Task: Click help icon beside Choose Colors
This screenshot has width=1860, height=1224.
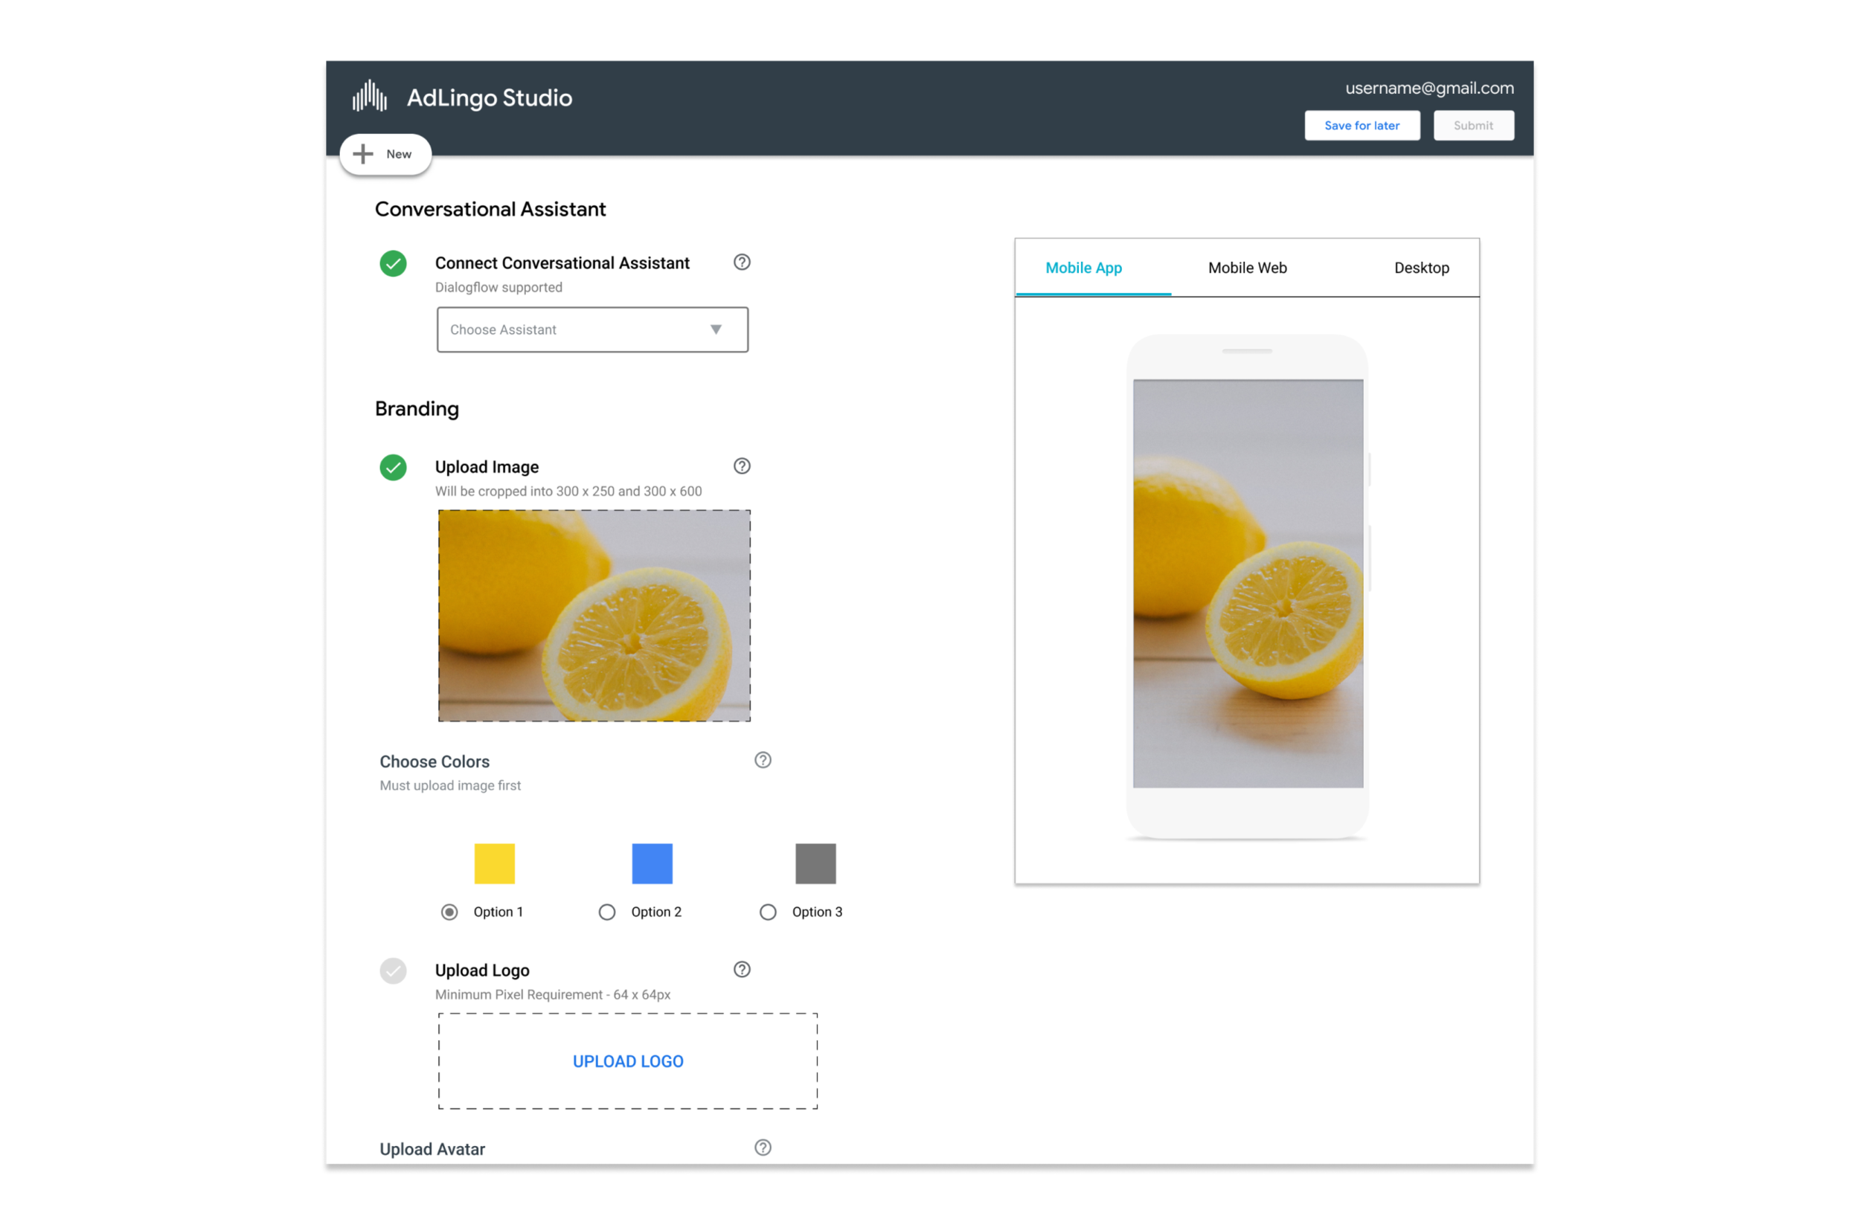Action: pos(763,760)
